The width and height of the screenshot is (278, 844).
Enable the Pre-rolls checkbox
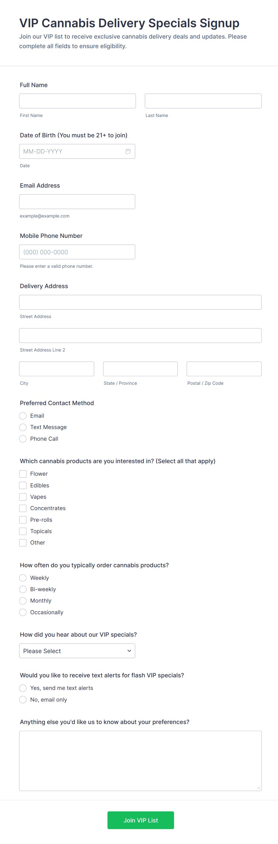click(x=23, y=520)
